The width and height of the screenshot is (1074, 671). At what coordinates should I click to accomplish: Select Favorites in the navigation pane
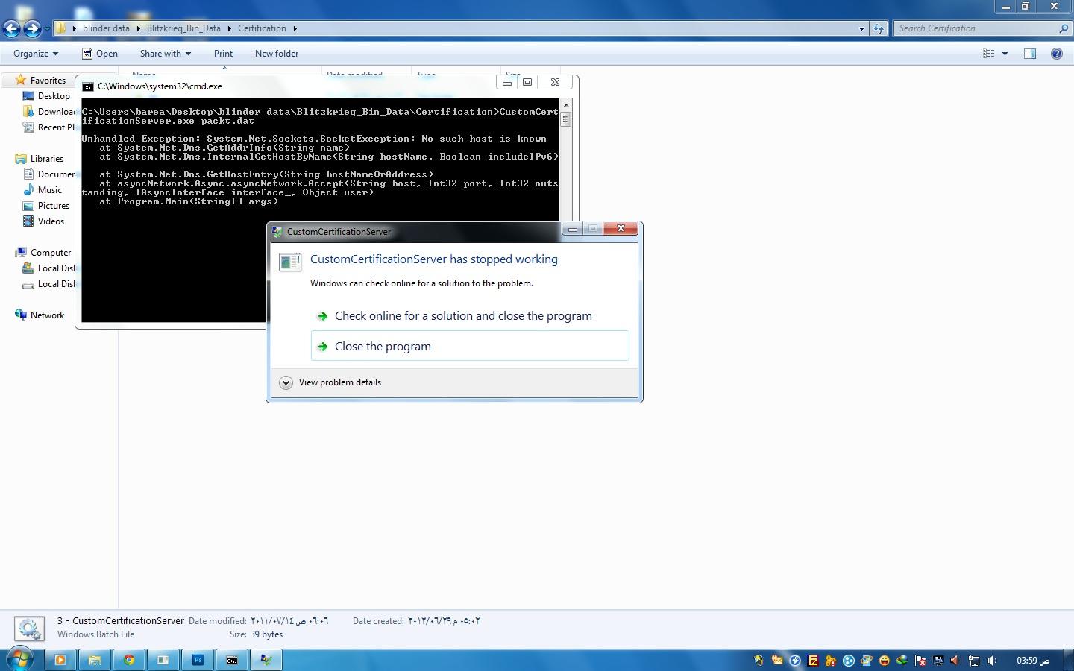[48, 80]
